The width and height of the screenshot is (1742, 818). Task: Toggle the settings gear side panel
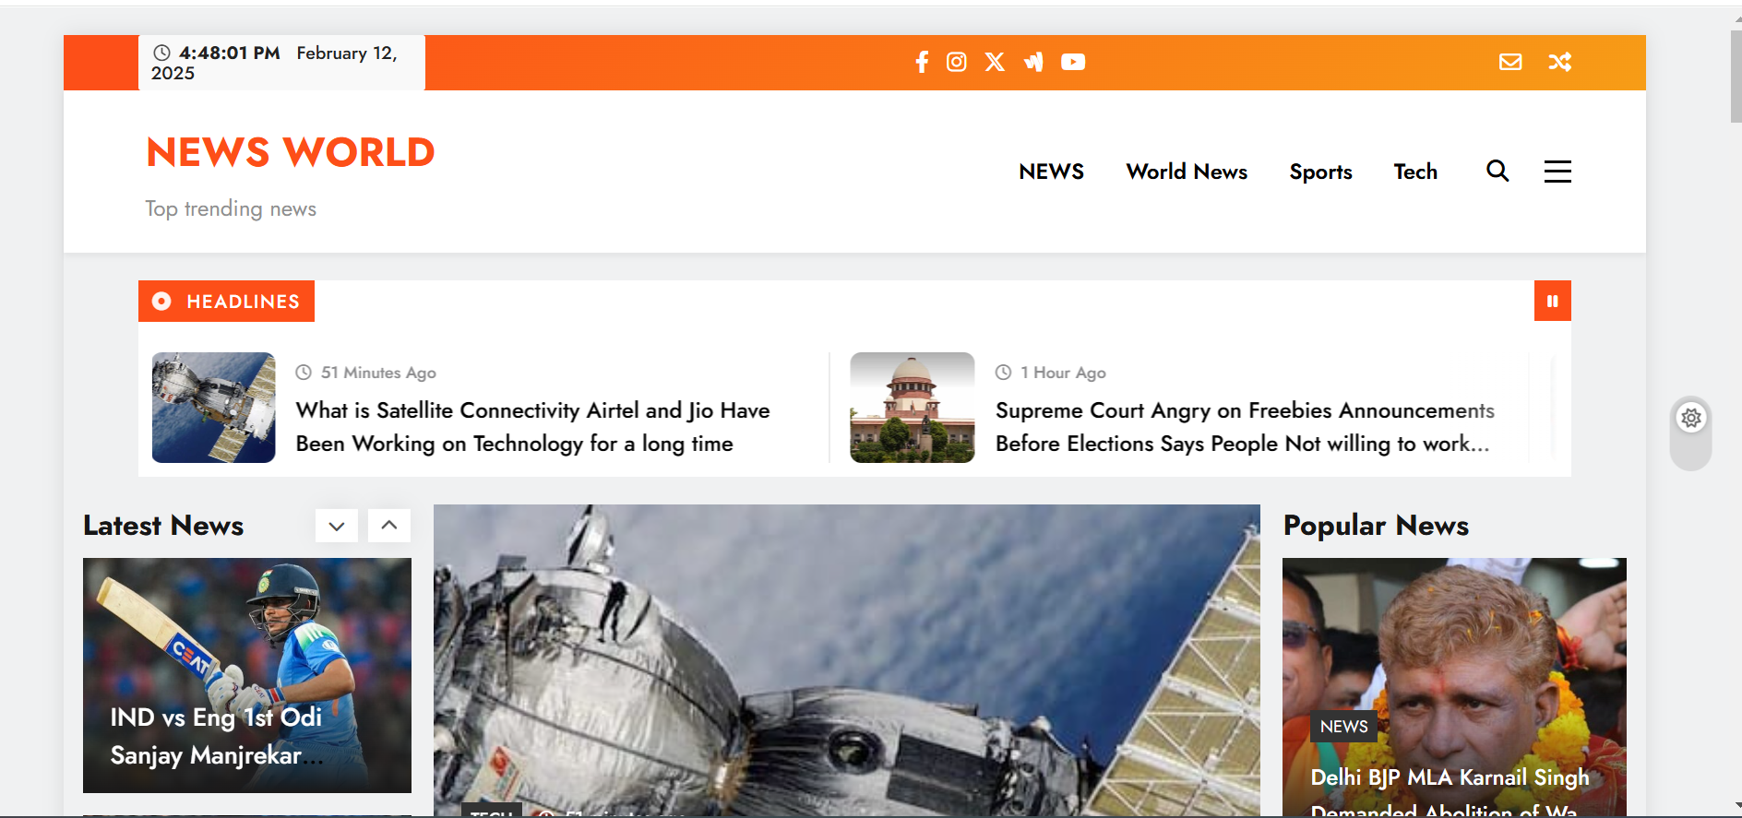(x=1691, y=418)
